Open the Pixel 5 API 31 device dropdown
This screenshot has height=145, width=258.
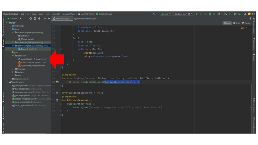click(184, 14)
